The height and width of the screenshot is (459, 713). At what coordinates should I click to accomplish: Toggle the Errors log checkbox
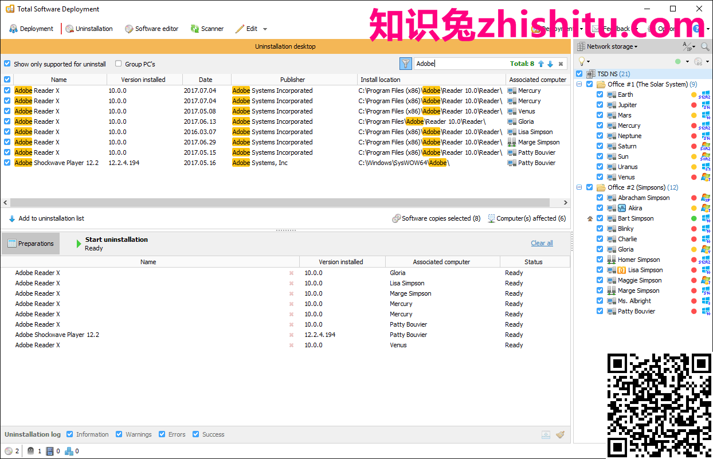click(x=162, y=434)
